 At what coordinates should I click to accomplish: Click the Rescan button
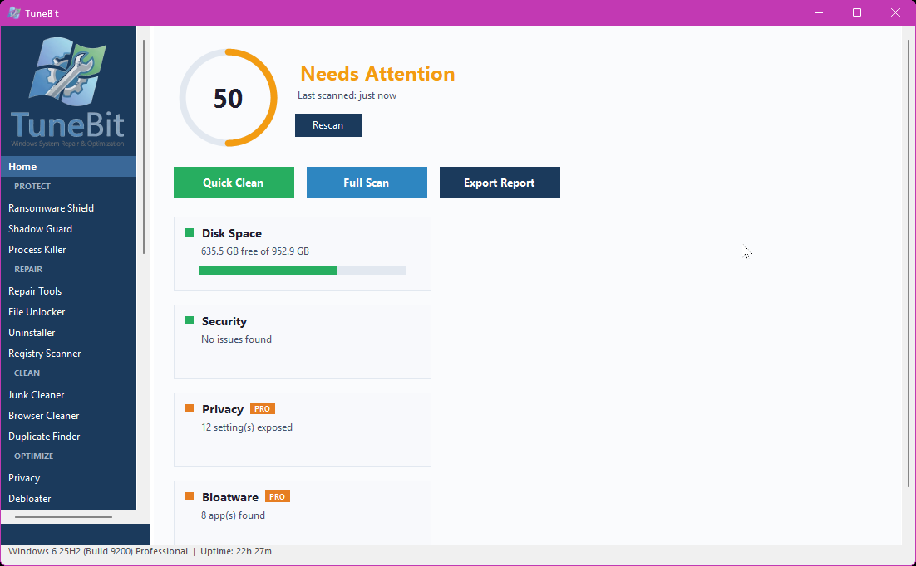(328, 125)
